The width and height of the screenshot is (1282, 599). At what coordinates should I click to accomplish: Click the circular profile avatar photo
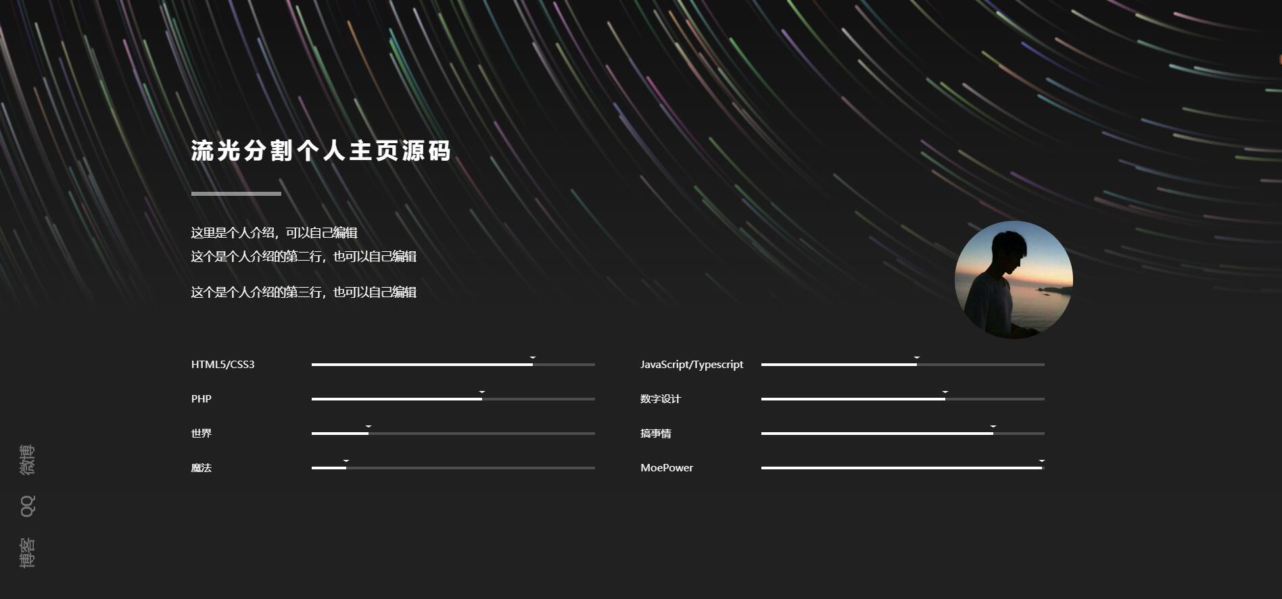point(1014,280)
